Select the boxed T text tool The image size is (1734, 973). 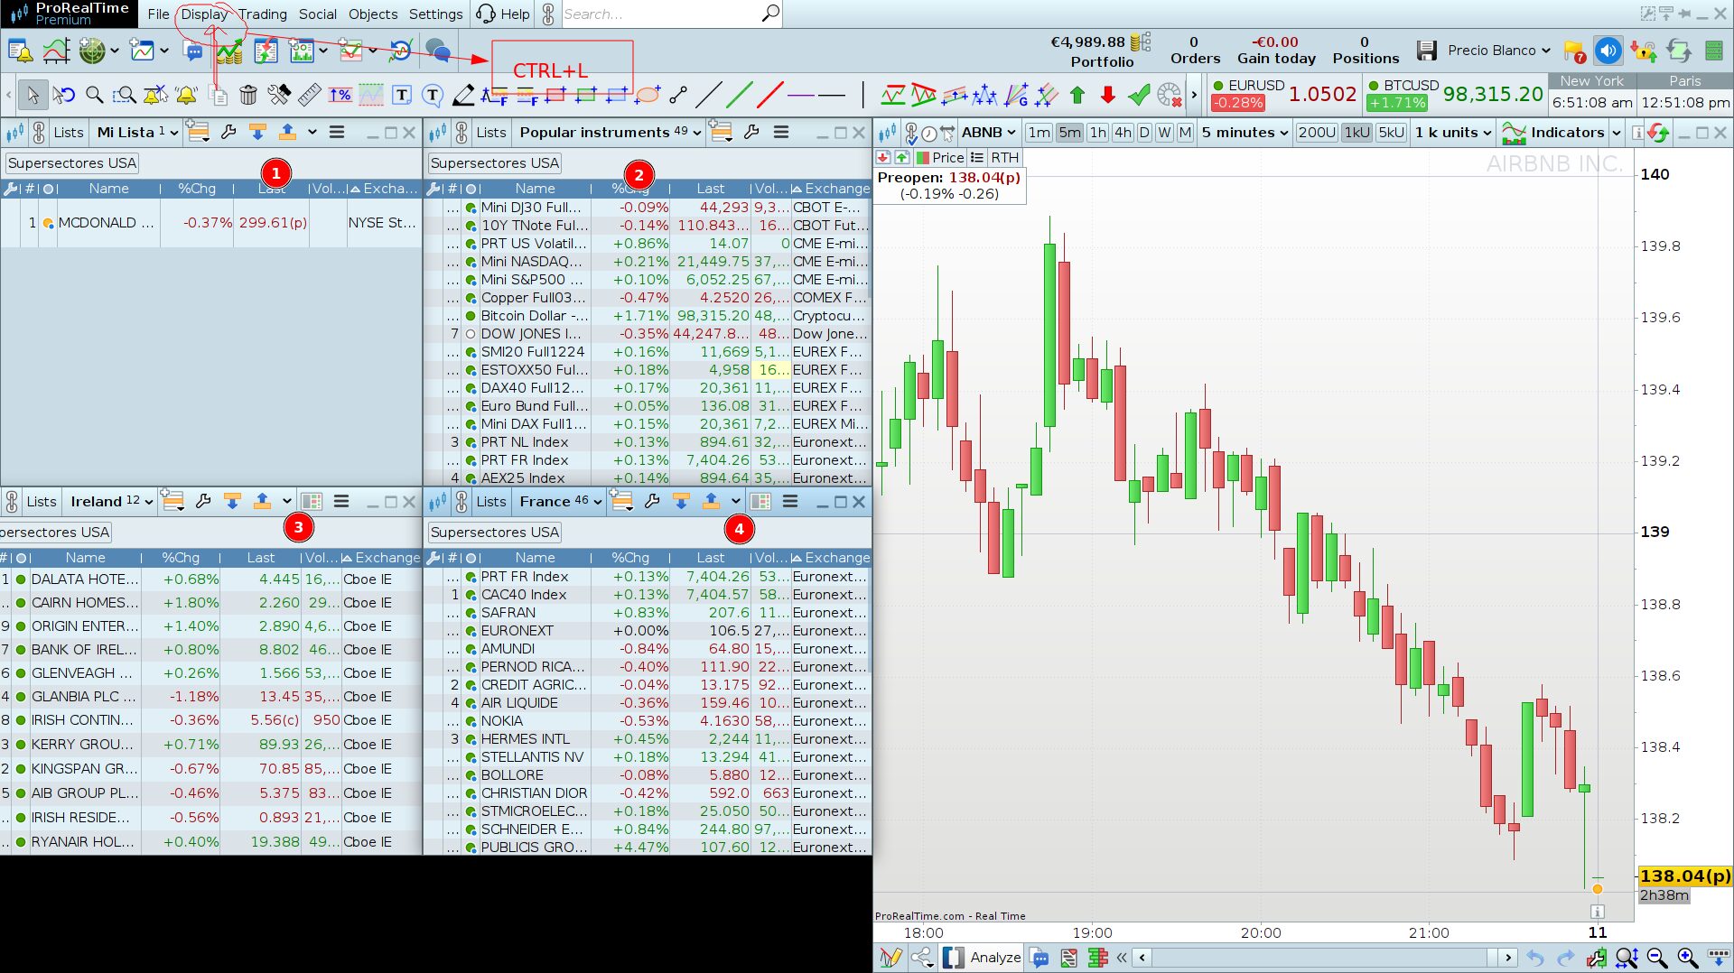[402, 95]
